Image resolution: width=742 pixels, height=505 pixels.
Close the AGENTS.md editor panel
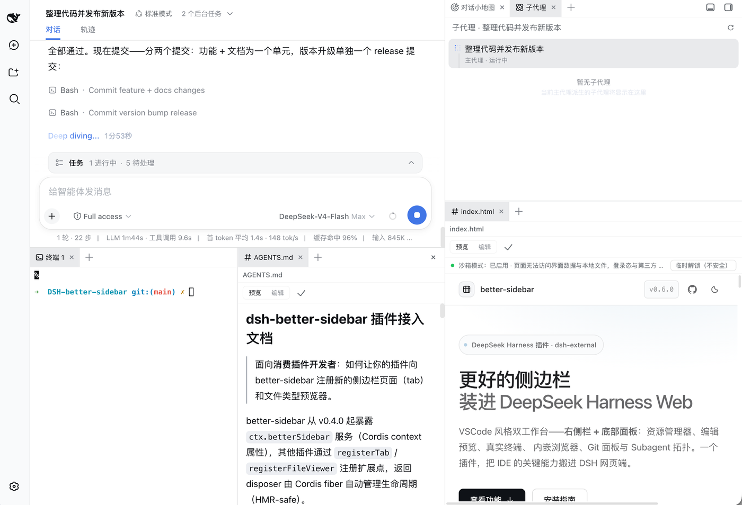[x=434, y=257]
